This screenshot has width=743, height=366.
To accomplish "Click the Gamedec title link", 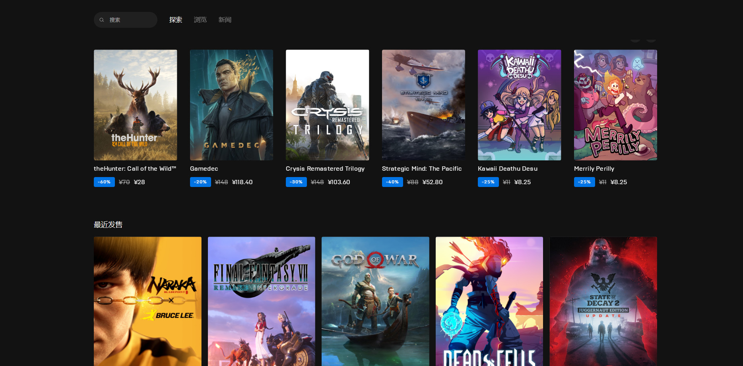I will [x=204, y=169].
